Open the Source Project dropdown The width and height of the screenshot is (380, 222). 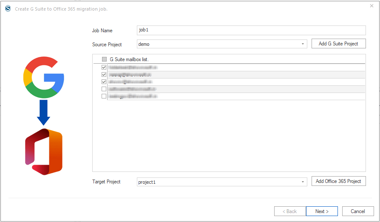tap(303, 44)
